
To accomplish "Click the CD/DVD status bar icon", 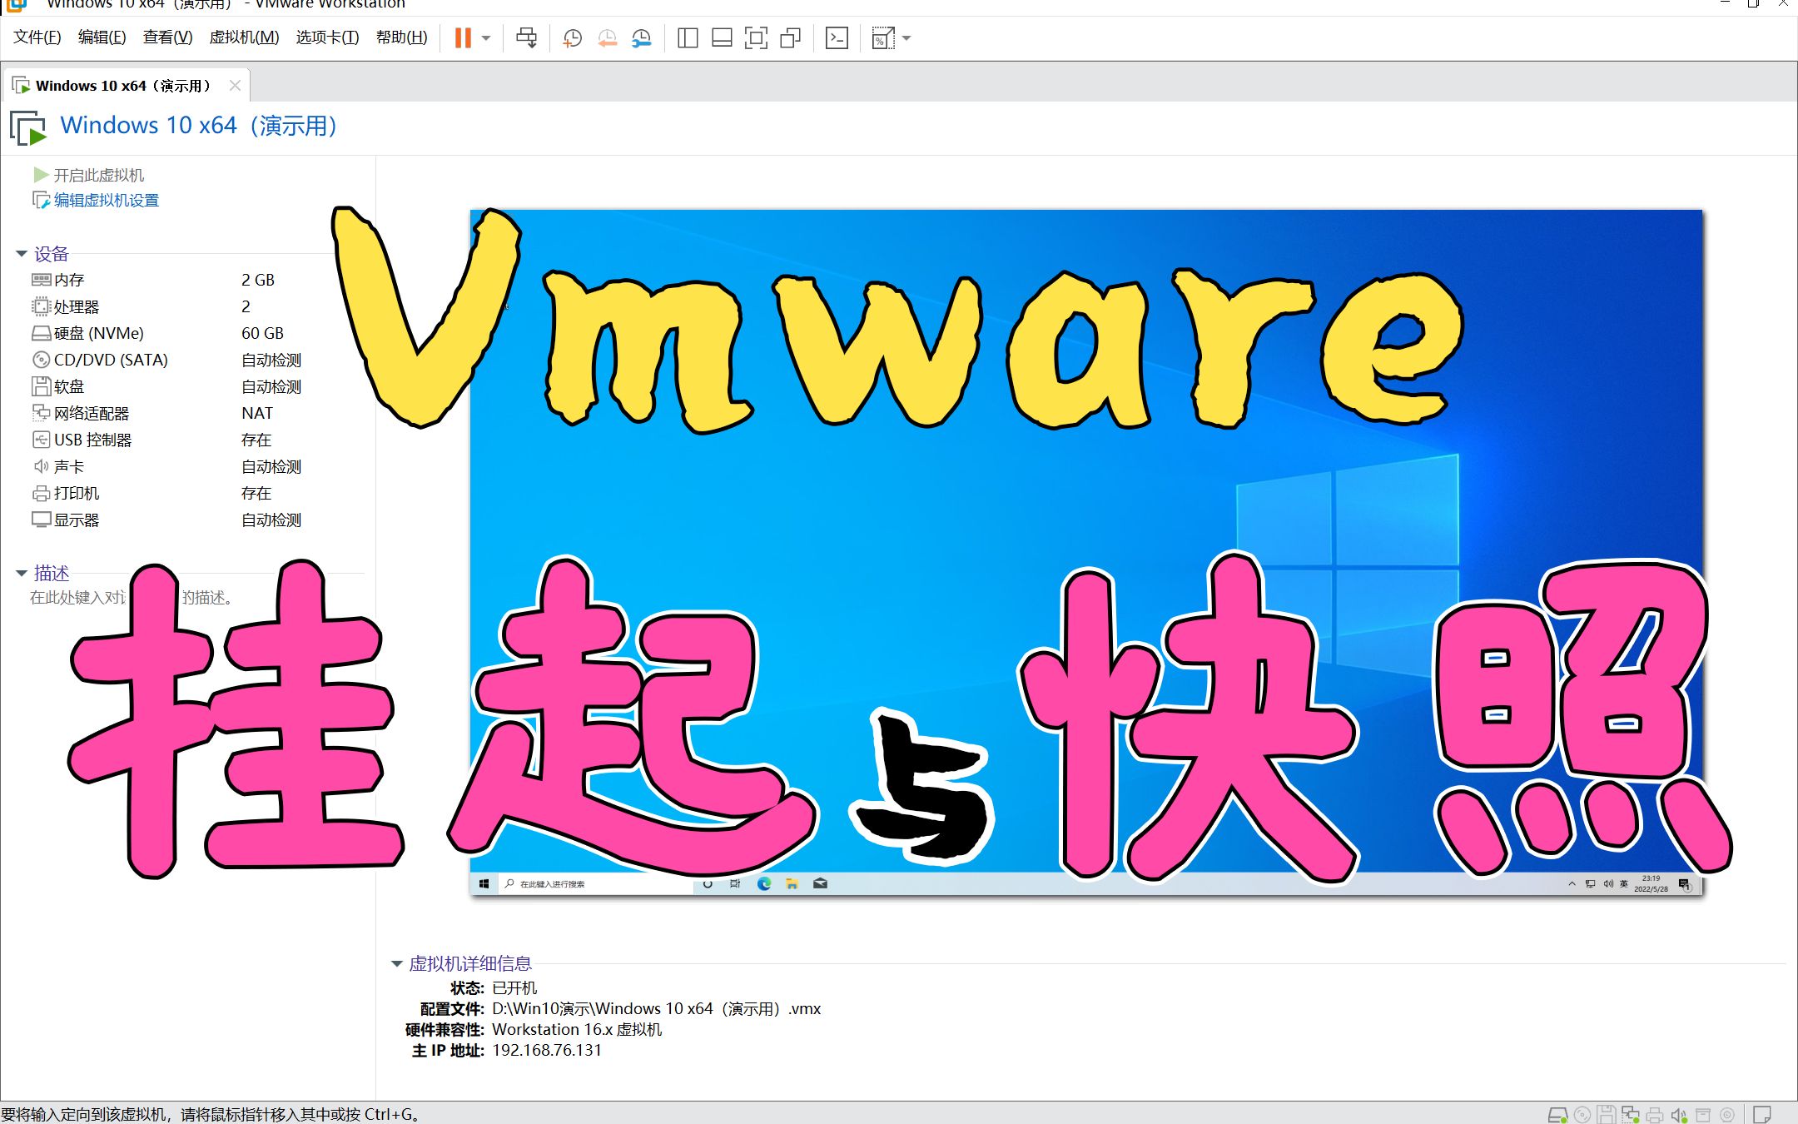I will pos(1582,1114).
